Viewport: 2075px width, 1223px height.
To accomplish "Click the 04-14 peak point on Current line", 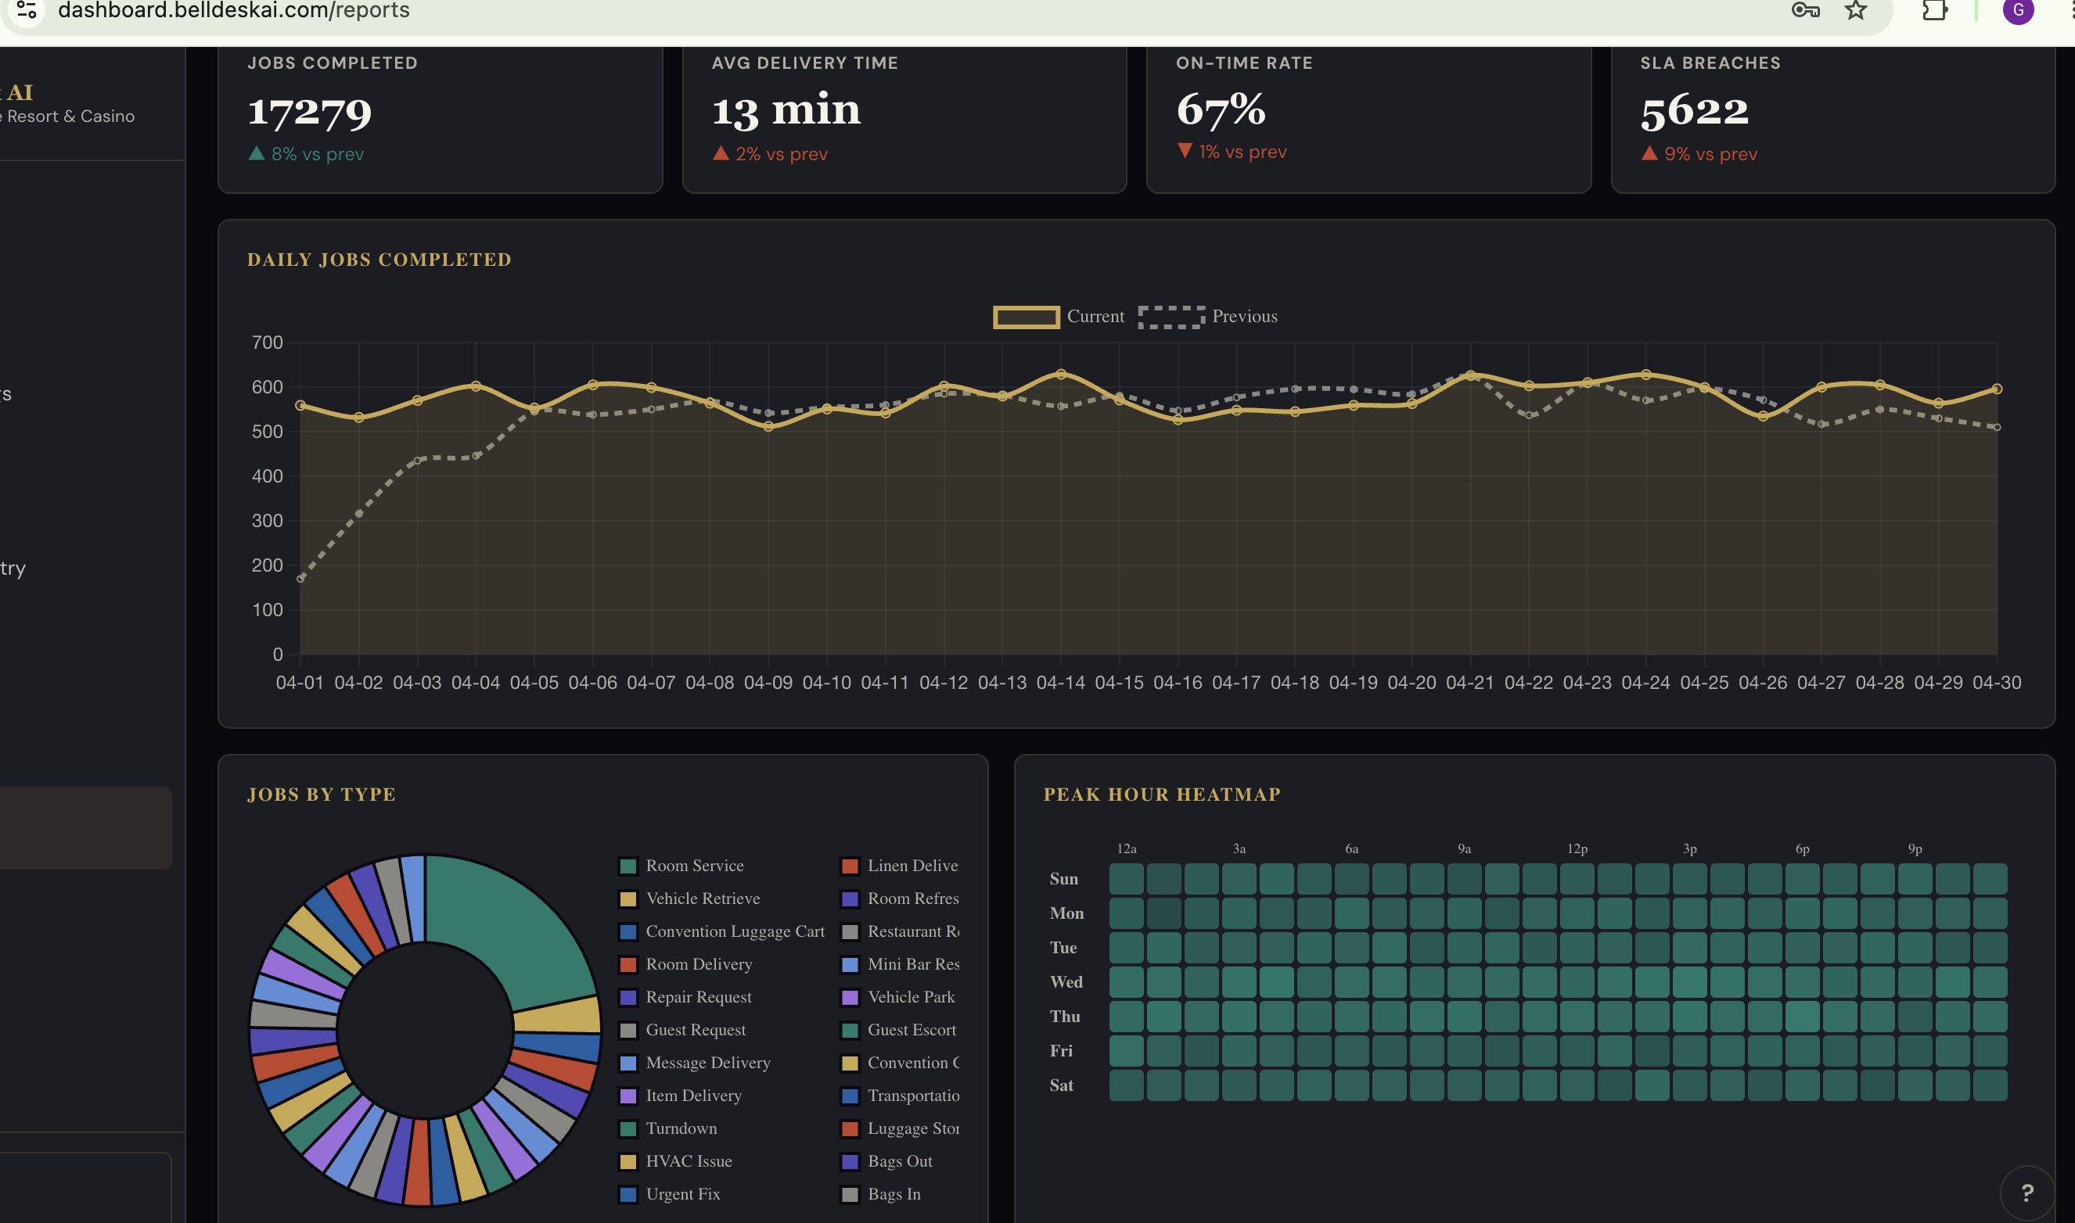I will pyautogui.click(x=1061, y=374).
